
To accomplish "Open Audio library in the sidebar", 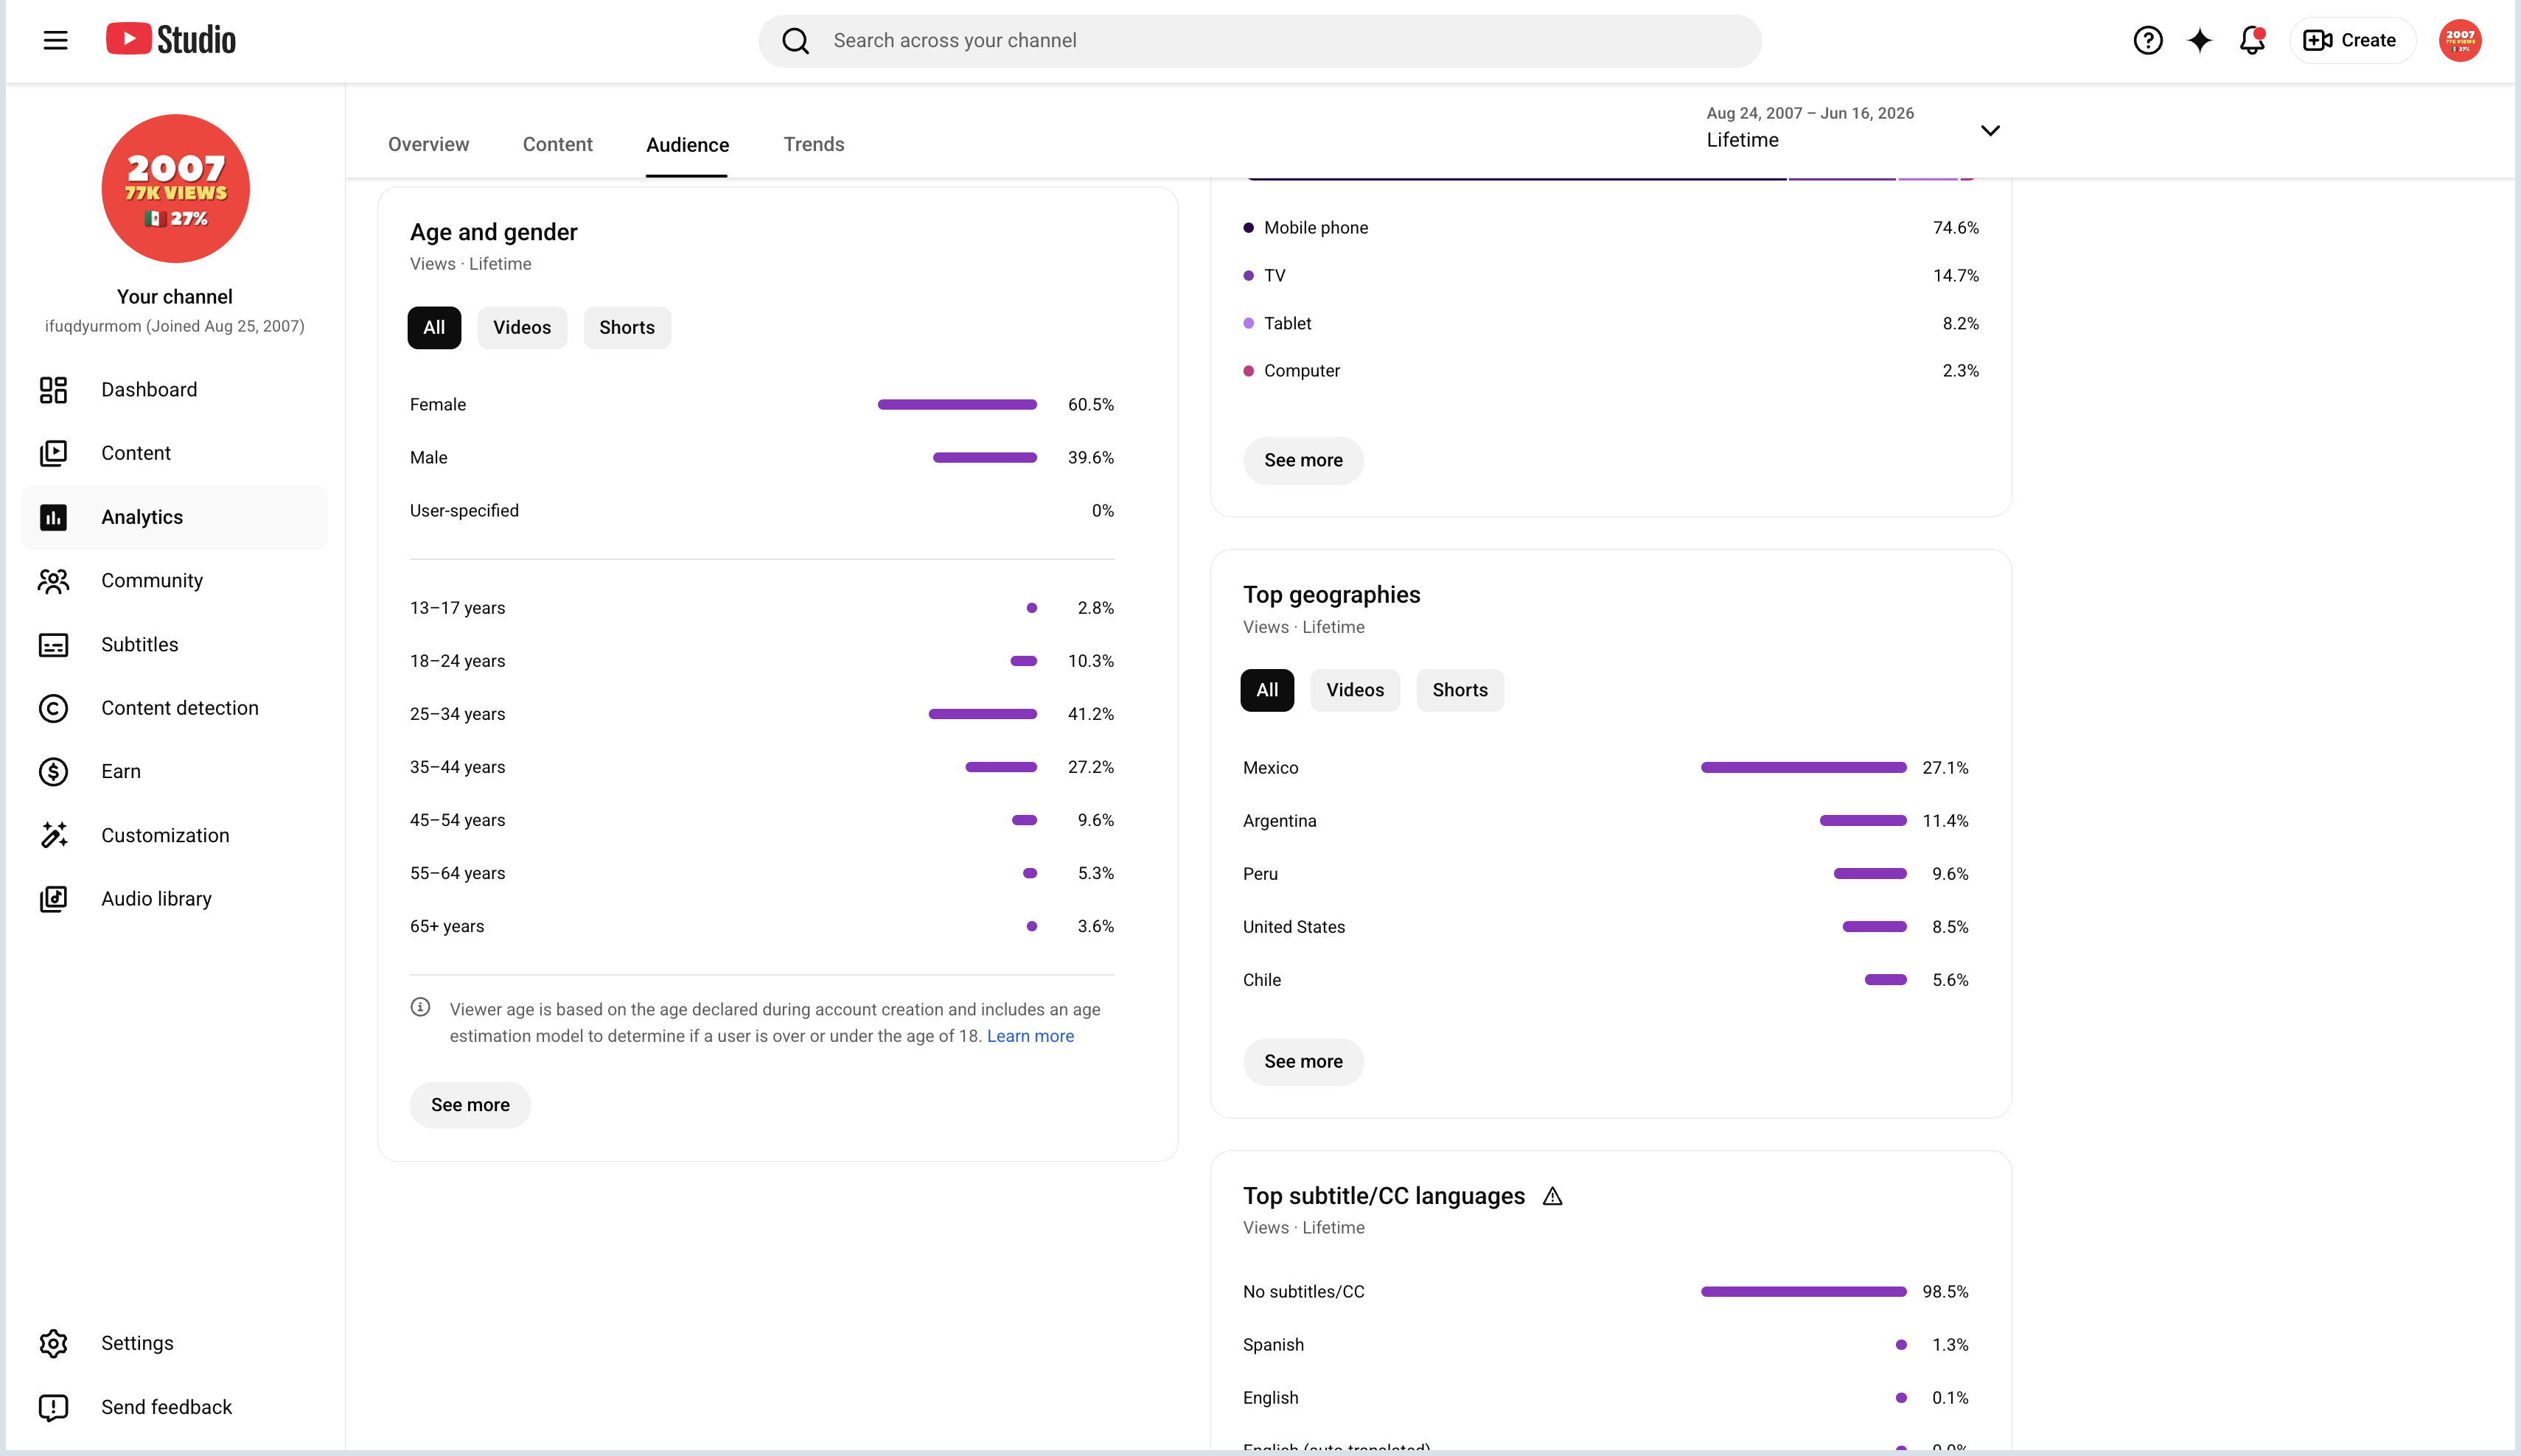I will [x=175, y=899].
